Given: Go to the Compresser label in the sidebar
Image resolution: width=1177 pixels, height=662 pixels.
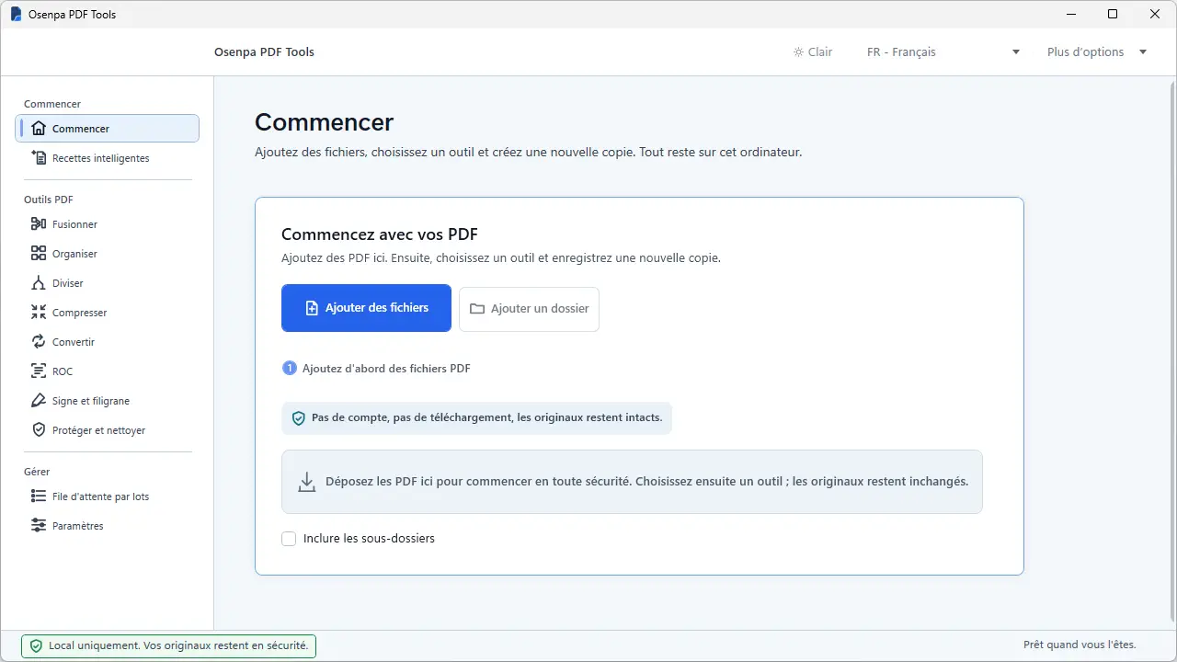Looking at the screenshot, I should click(x=79, y=313).
